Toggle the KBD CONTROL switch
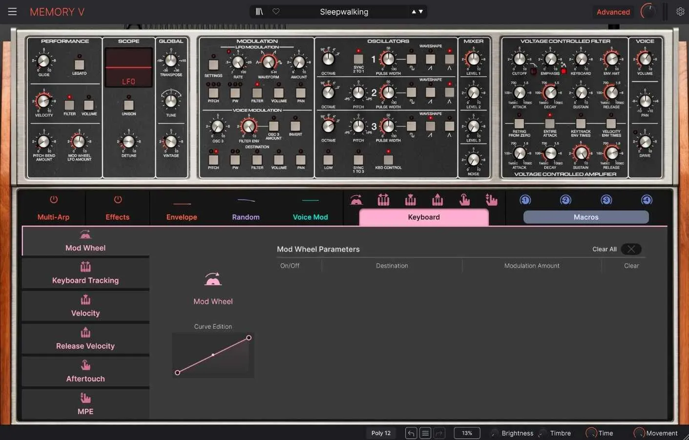 click(388, 159)
